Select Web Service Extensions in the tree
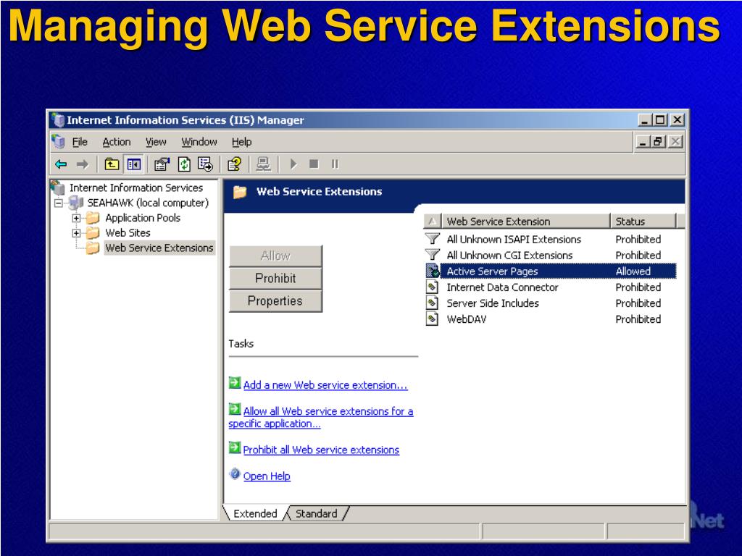This screenshot has height=556, width=742. [x=159, y=248]
